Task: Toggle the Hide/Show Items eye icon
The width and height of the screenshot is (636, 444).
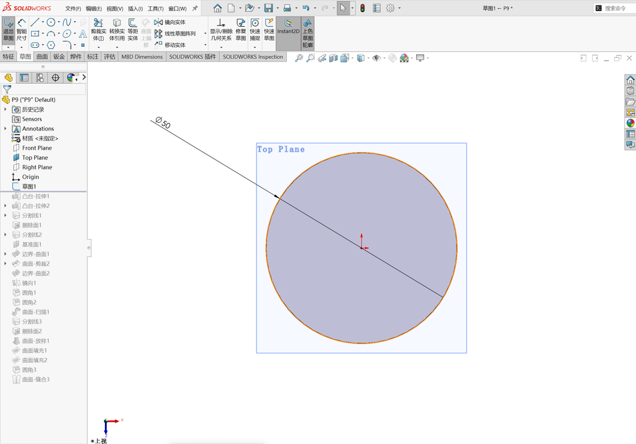Action: [x=376, y=58]
